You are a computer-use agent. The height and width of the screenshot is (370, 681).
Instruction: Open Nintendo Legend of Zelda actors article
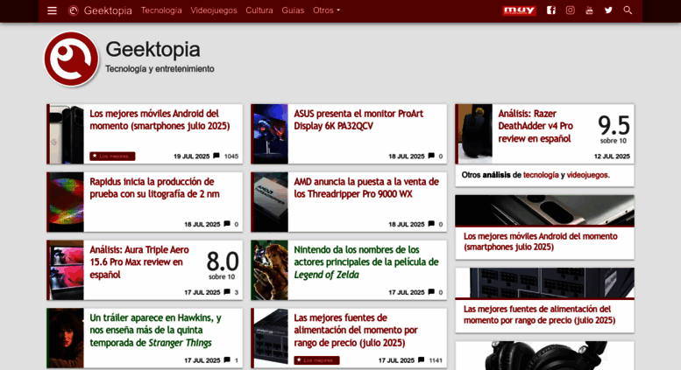(x=366, y=262)
